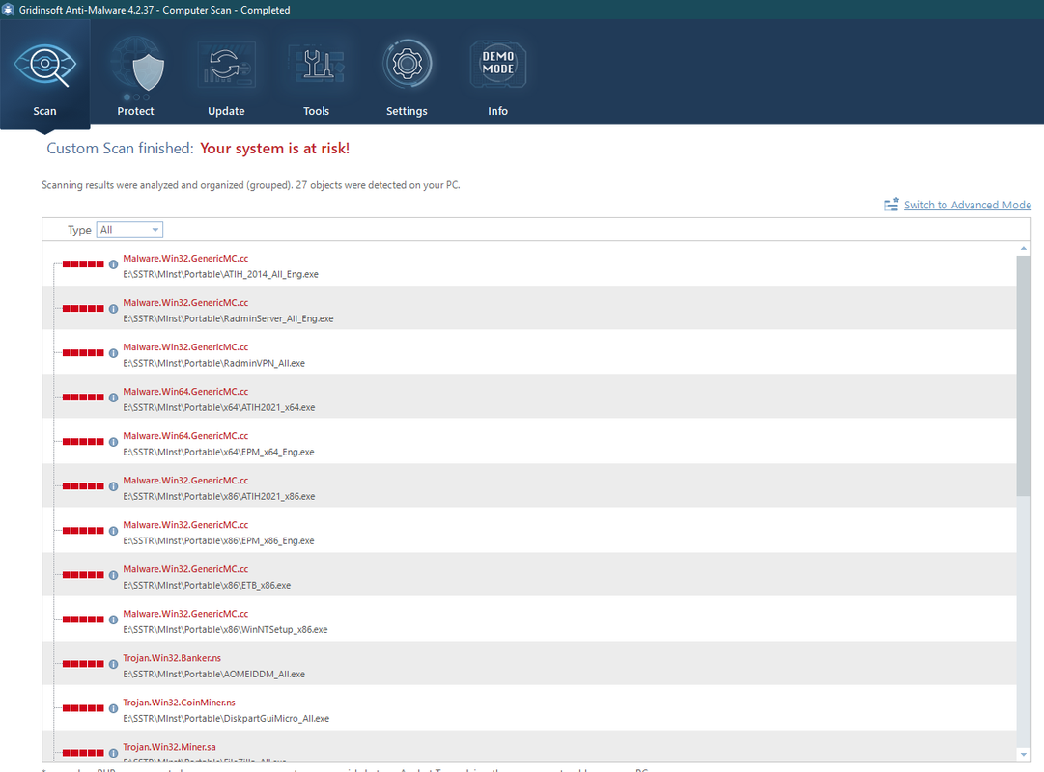Select Trojan.Win32.Banker.ns detection name
1044x772 pixels.
(x=172, y=658)
